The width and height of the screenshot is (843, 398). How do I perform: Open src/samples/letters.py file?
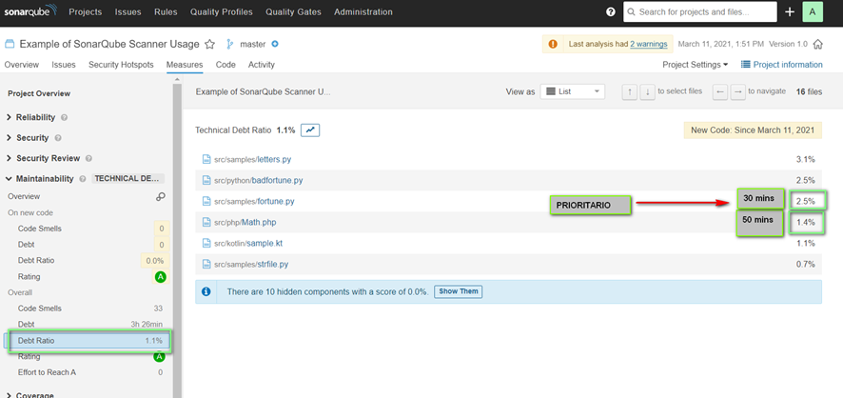pyautogui.click(x=253, y=159)
